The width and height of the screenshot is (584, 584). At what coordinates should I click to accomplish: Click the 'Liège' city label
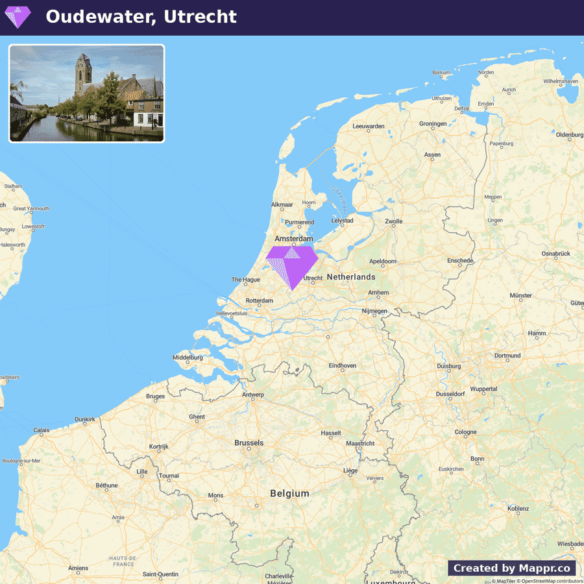coord(350,471)
